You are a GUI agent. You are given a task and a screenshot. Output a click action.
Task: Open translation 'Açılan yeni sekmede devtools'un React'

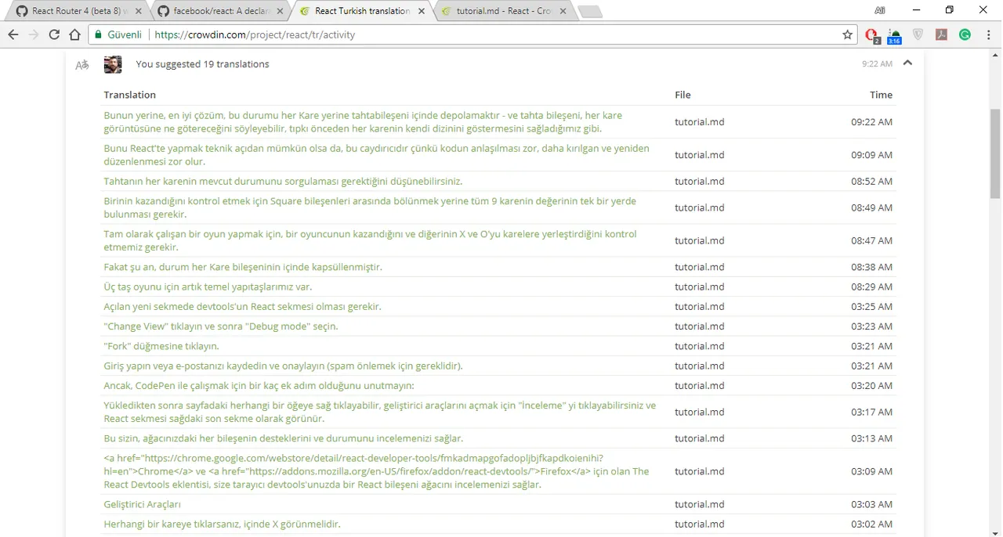243,307
